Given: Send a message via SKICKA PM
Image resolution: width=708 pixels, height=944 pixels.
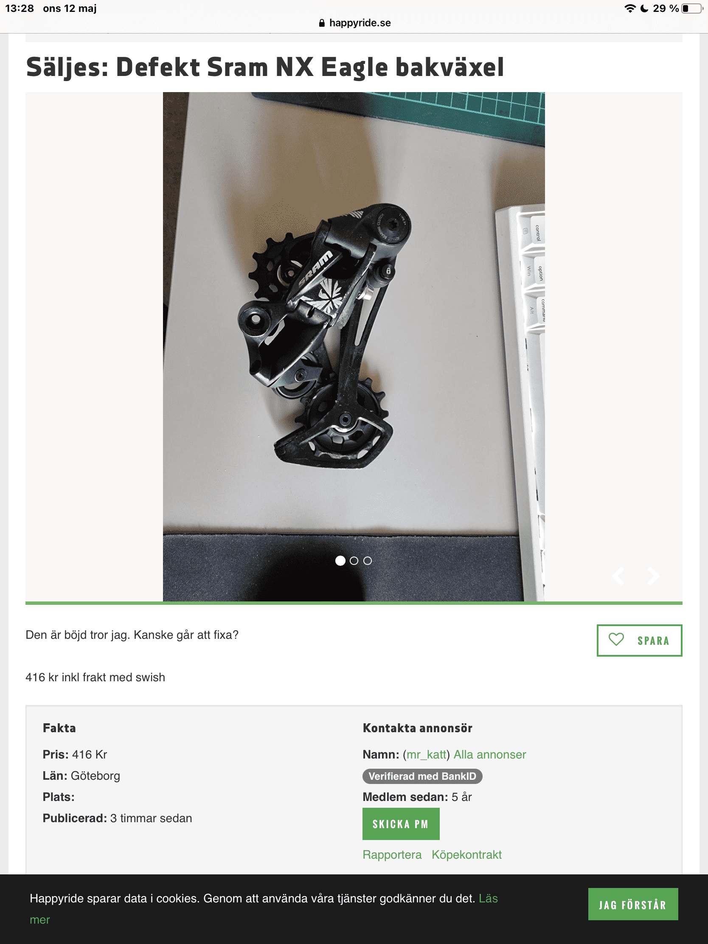Looking at the screenshot, I should click(x=401, y=823).
